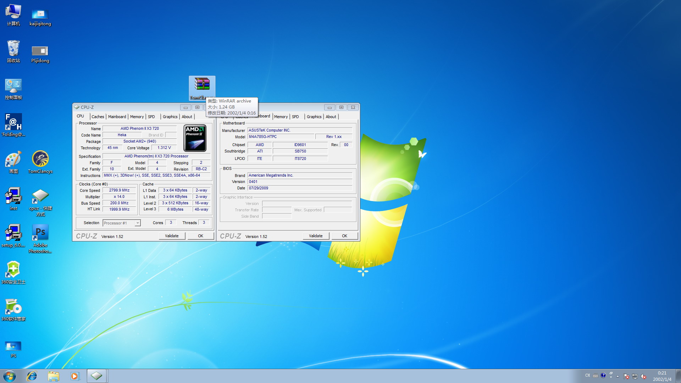The image size is (681, 383).
Task: Click the taskbar clock showing 0:21
Action: [x=662, y=376]
